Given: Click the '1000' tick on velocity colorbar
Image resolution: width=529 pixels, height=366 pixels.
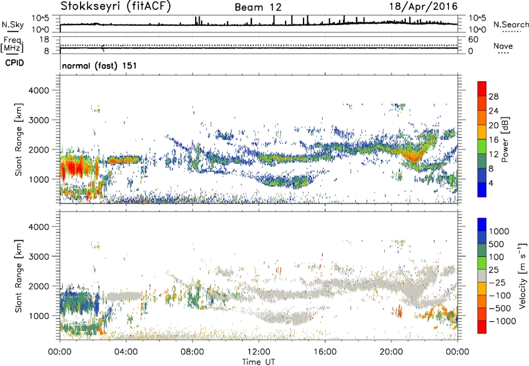Looking at the screenshot, I should click(x=499, y=231).
